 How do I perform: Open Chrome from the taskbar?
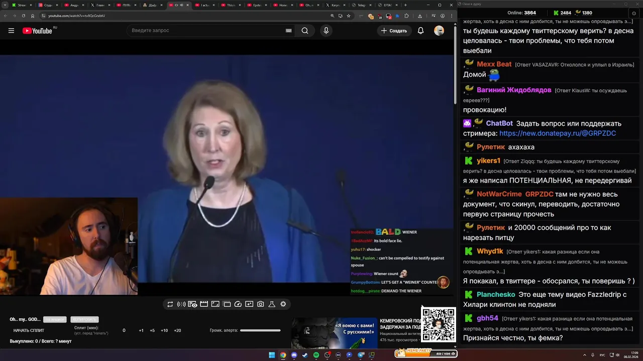[x=283, y=355]
